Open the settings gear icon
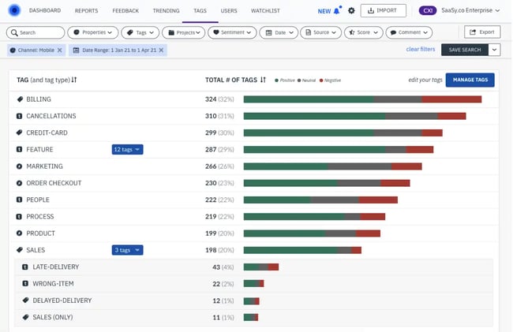 351,11
